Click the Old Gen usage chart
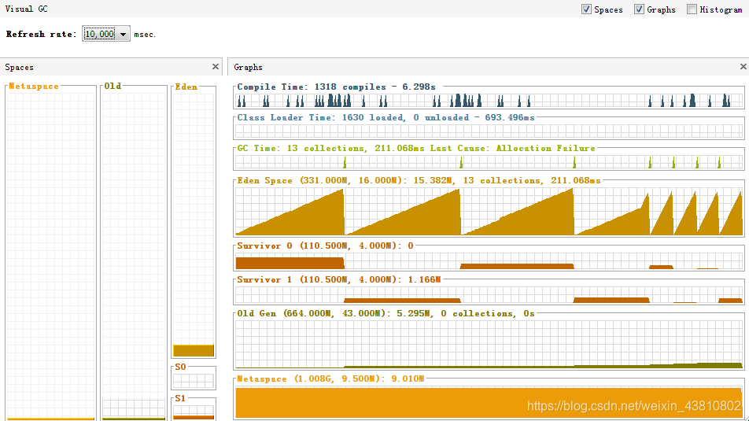749x421 pixels. pos(489,344)
